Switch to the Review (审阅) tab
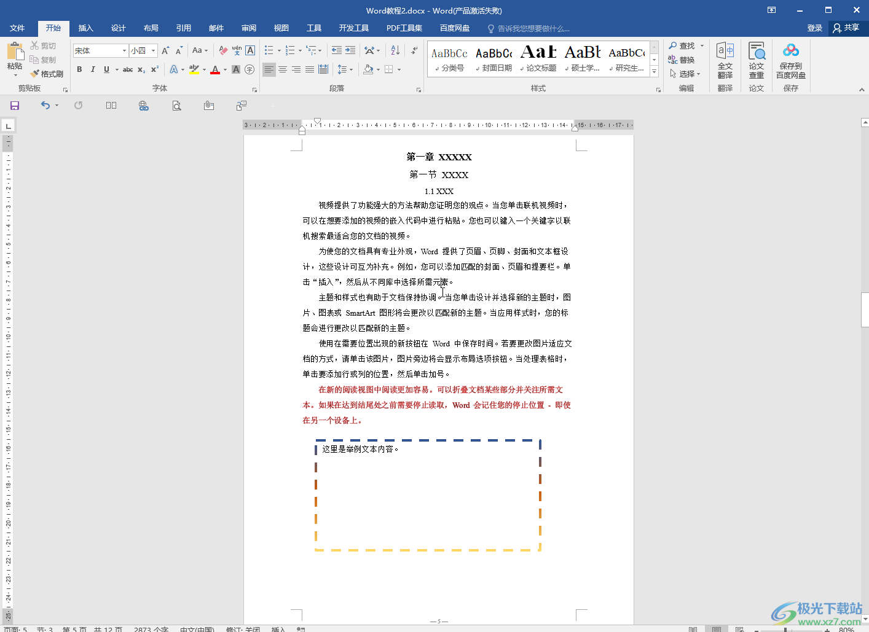 tap(249, 28)
